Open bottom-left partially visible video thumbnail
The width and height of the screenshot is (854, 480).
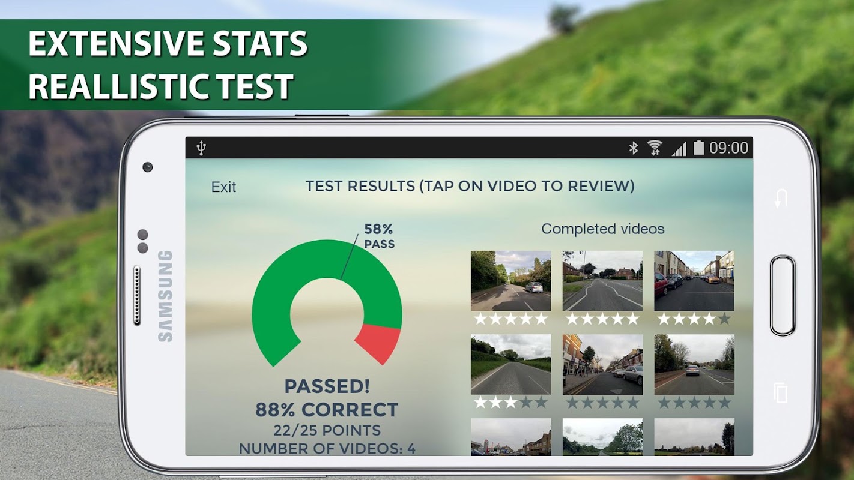click(x=510, y=437)
